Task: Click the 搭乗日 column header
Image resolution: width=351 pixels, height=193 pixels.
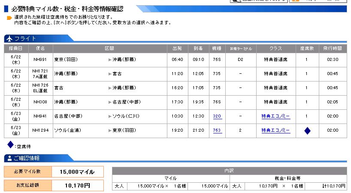Action: pyautogui.click(x=16, y=48)
